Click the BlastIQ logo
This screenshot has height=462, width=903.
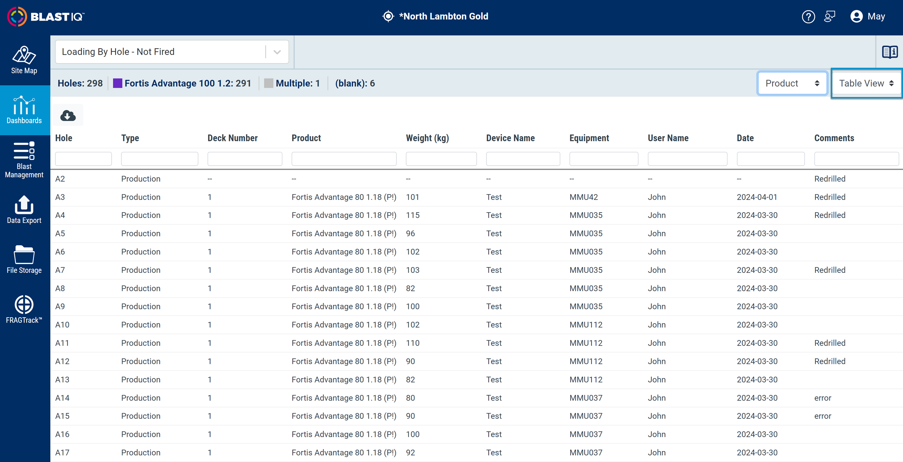tap(46, 17)
